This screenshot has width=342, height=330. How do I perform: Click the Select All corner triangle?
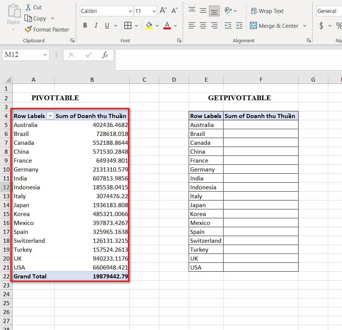(8, 79)
